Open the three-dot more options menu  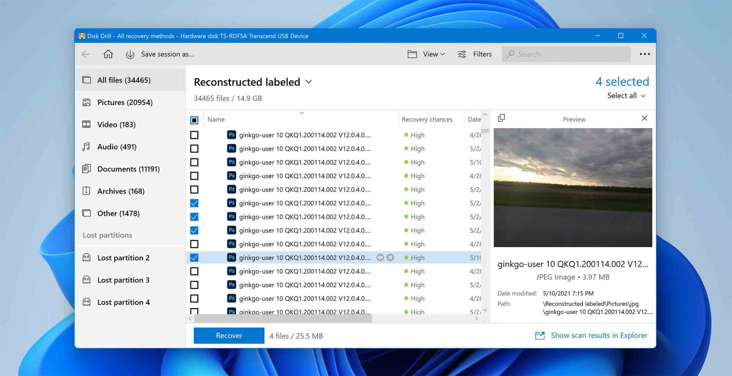pos(645,54)
